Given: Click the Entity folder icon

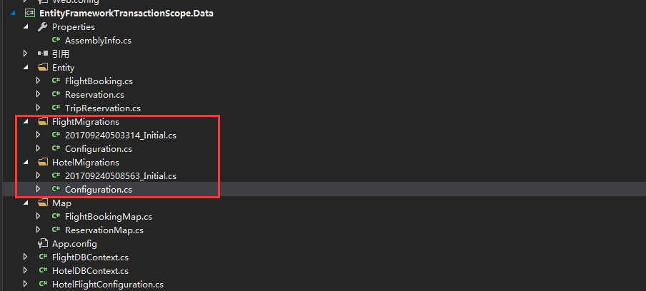Looking at the screenshot, I should pyautogui.click(x=42, y=68).
